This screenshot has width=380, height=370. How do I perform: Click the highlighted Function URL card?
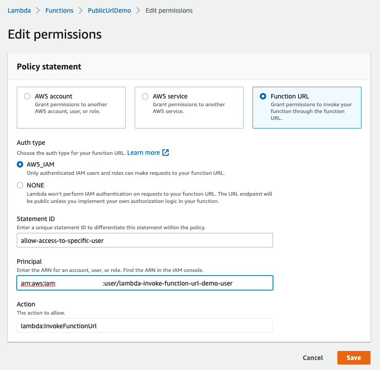(x=307, y=108)
